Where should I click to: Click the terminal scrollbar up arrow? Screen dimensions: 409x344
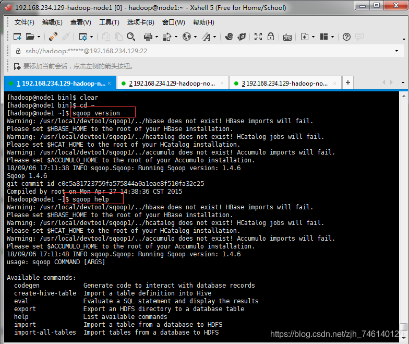(x=404, y=96)
